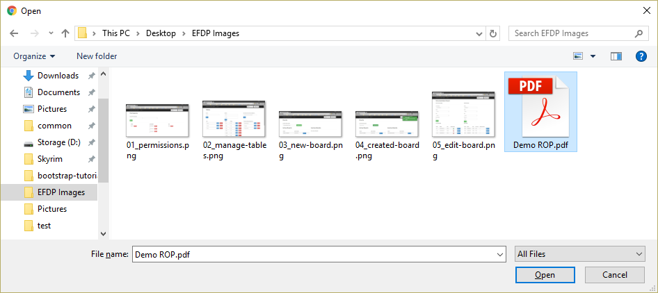Select the 03_new-board.png thumbnail
This screenshot has height=293, width=658.
[310, 124]
